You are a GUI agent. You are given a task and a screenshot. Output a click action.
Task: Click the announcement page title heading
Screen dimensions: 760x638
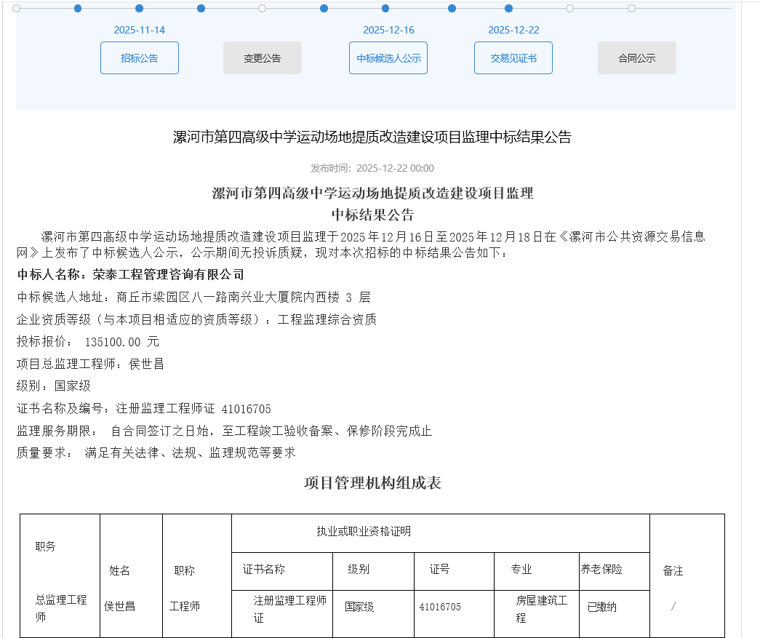[372, 137]
